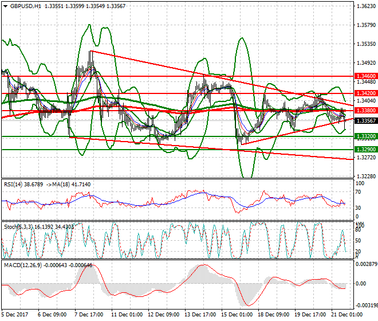Image resolution: width=378 pixels, height=321 pixels.
Task: Select the 1.35350 price axis value
Action: 366,44
